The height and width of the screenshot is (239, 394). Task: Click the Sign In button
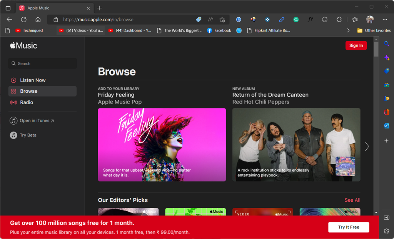(x=356, y=45)
